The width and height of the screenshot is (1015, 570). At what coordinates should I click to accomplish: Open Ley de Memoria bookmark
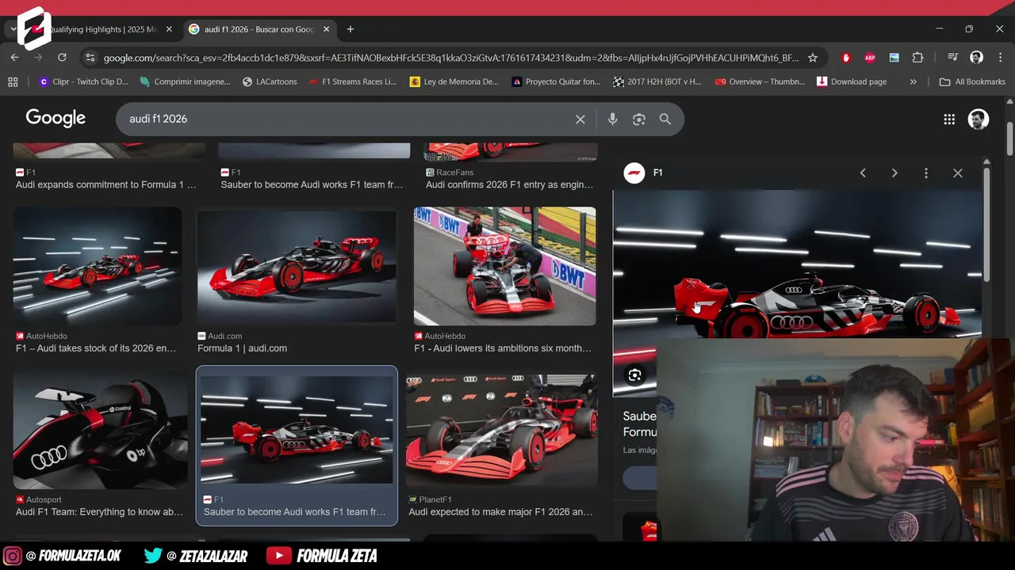point(454,82)
